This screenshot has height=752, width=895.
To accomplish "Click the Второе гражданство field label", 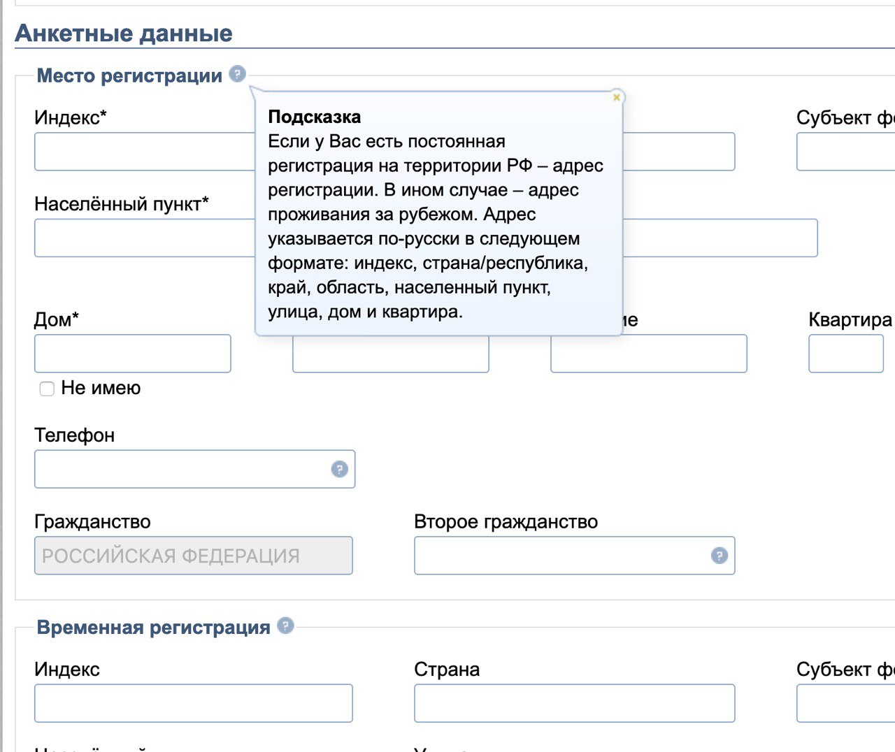I will 506,522.
